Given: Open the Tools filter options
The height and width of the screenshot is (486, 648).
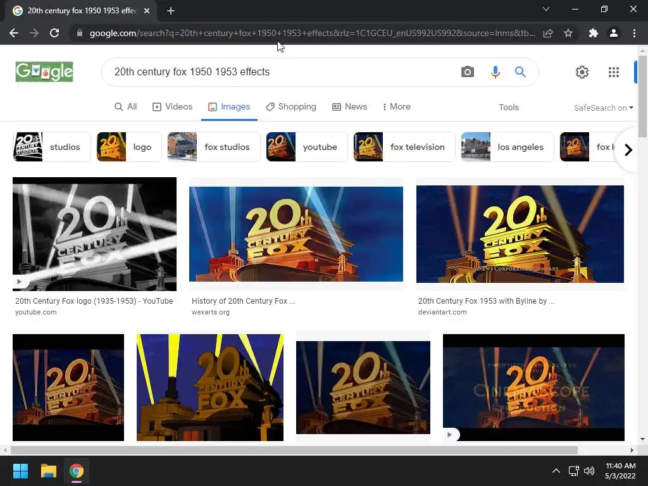Looking at the screenshot, I should (508, 107).
